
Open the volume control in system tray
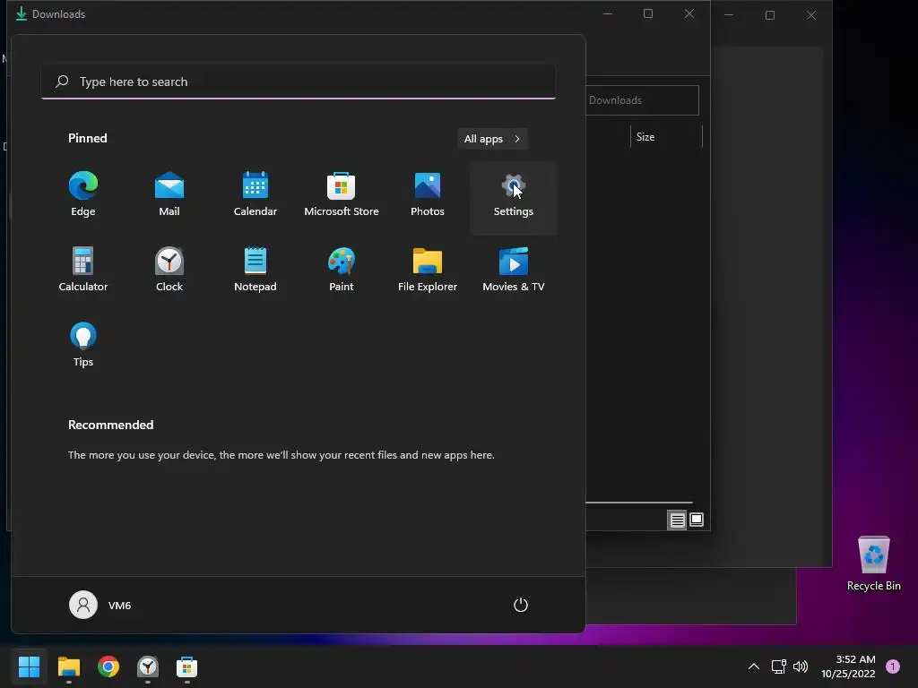pyautogui.click(x=801, y=666)
